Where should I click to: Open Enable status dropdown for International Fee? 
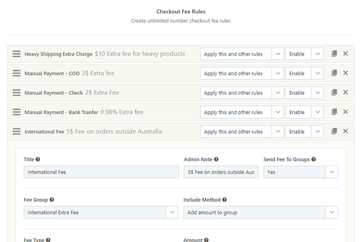(304, 132)
